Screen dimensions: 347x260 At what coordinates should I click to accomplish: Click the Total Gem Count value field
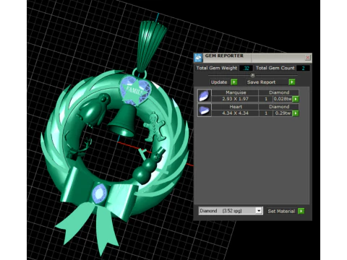303,68
